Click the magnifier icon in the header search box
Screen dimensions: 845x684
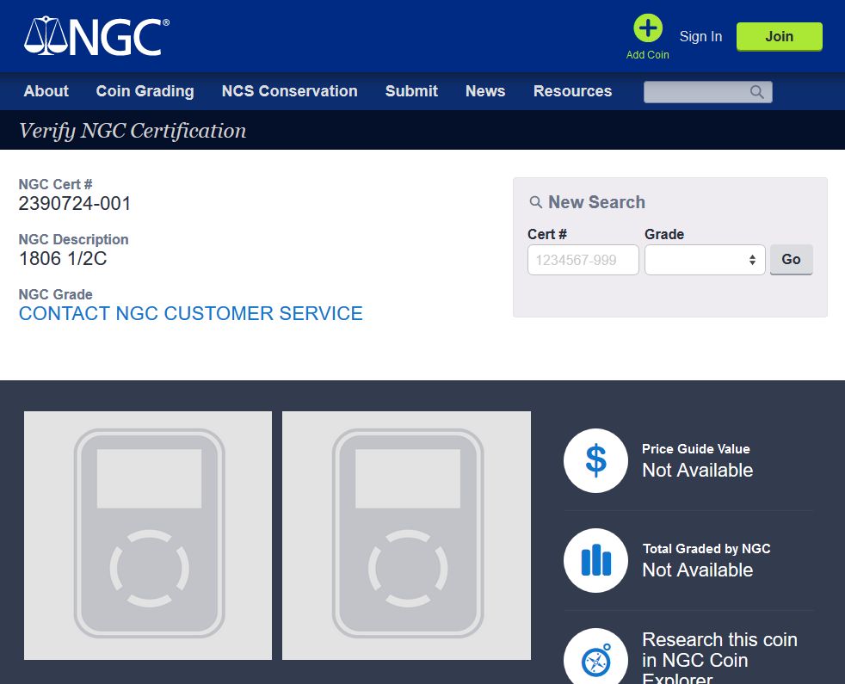[x=757, y=92]
